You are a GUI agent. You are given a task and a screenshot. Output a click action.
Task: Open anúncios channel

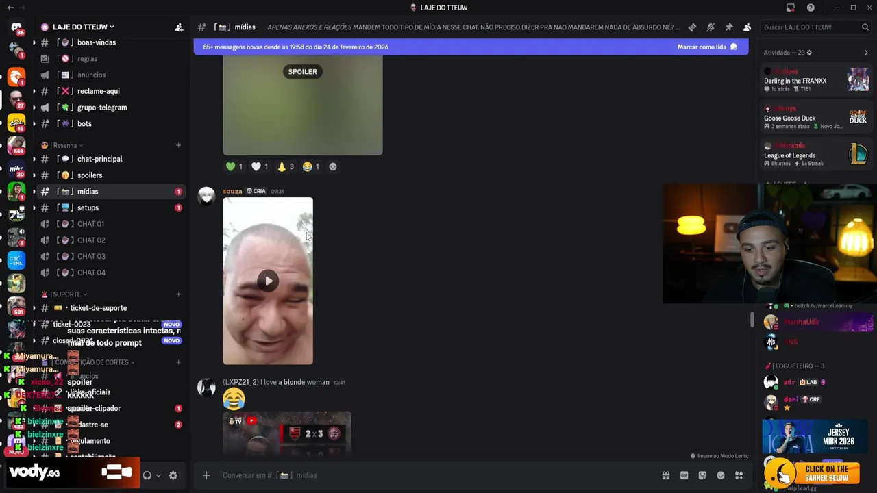click(x=110, y=75)
